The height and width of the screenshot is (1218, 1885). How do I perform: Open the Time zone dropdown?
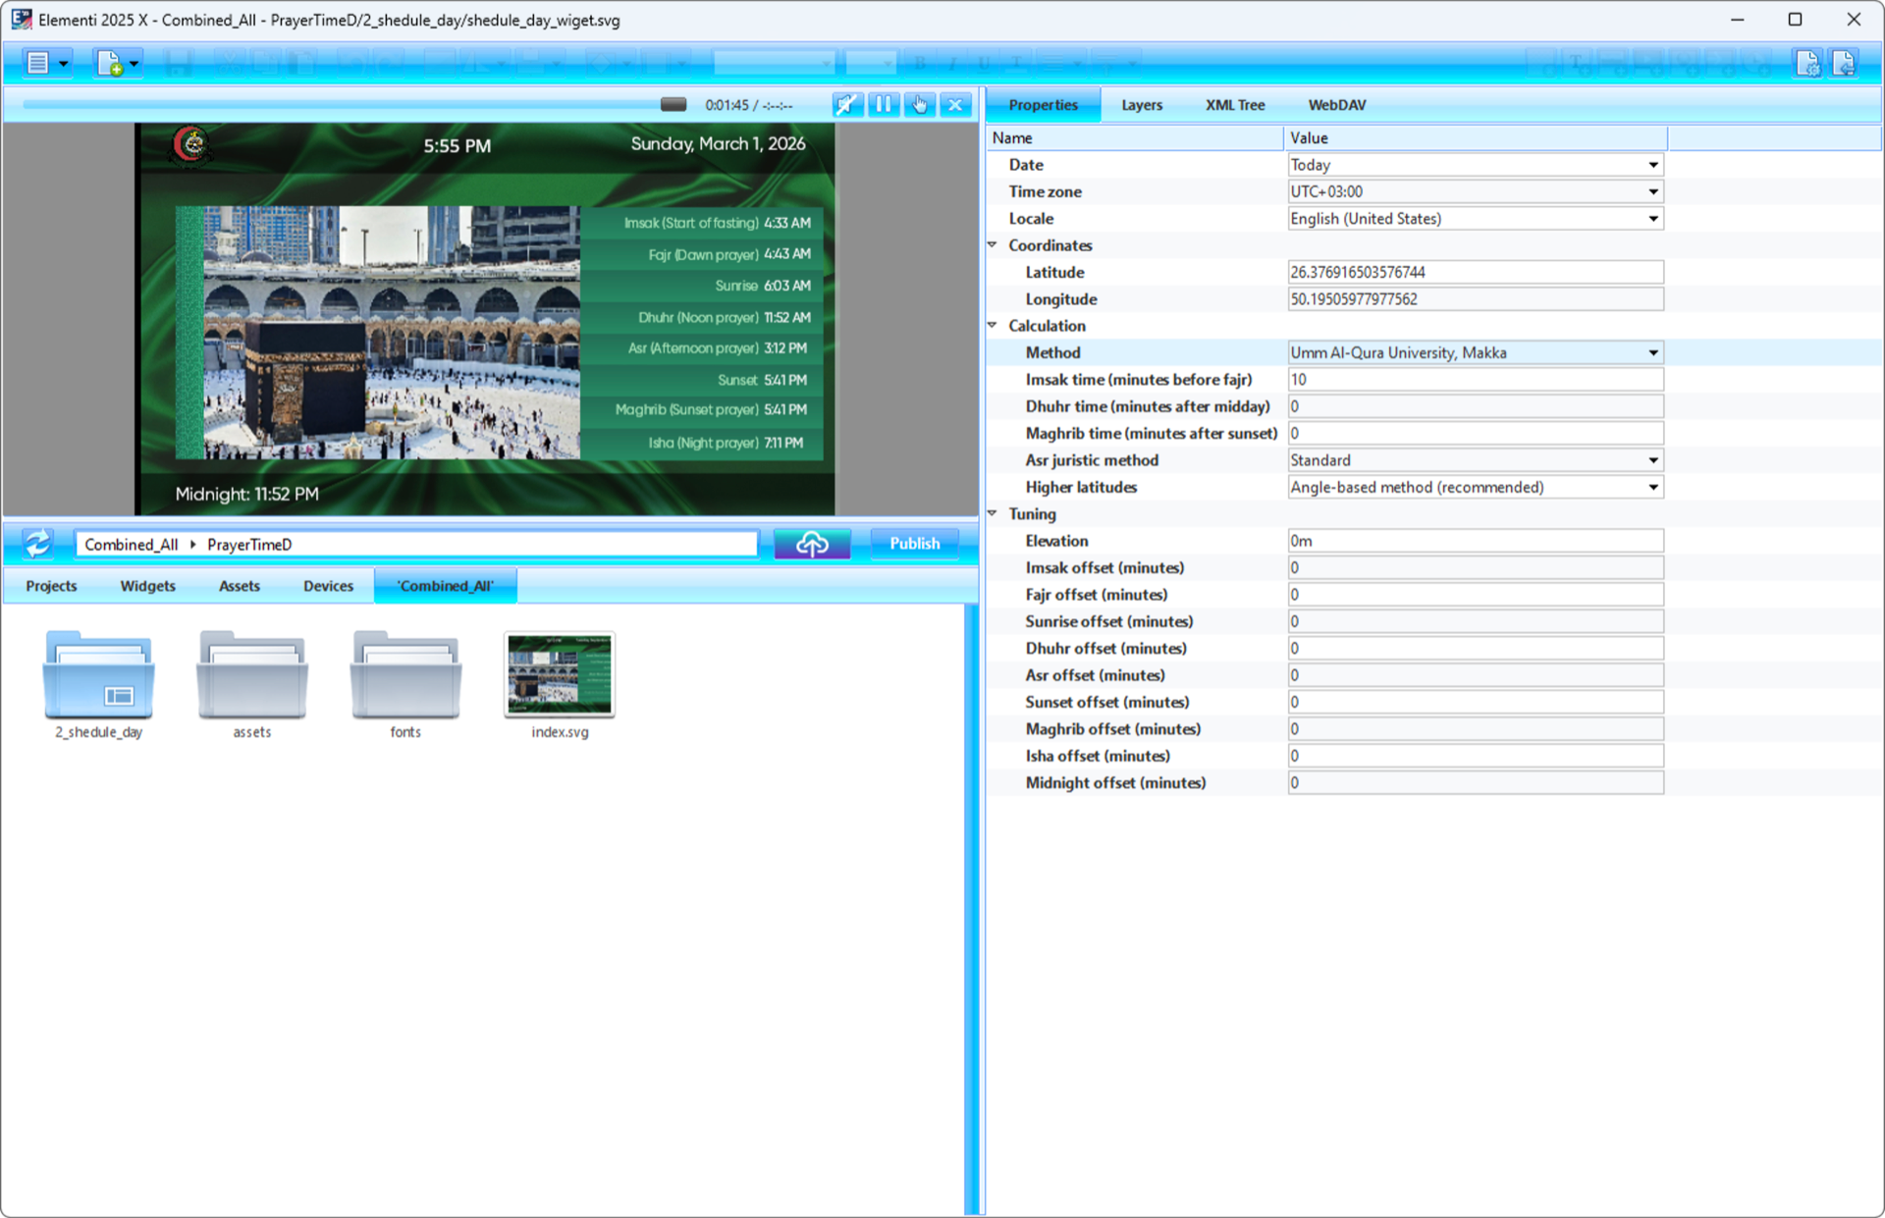coord(1653,191)
